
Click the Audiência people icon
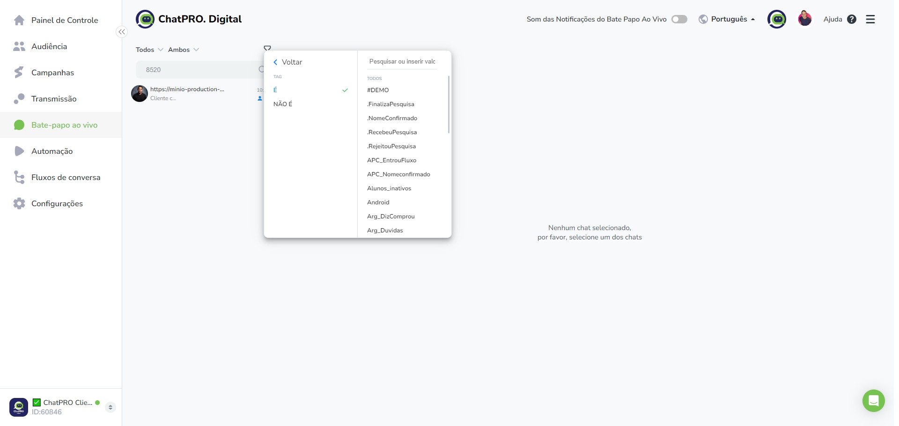(x=19, y=46)
